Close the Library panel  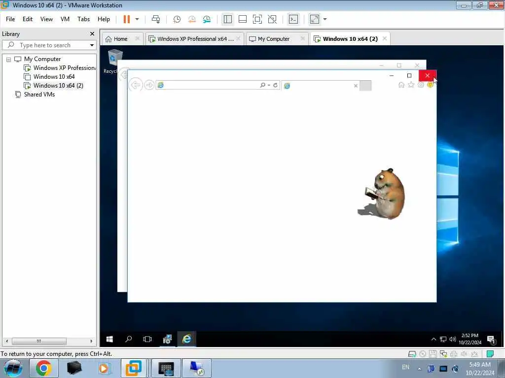tap(92, 34)
